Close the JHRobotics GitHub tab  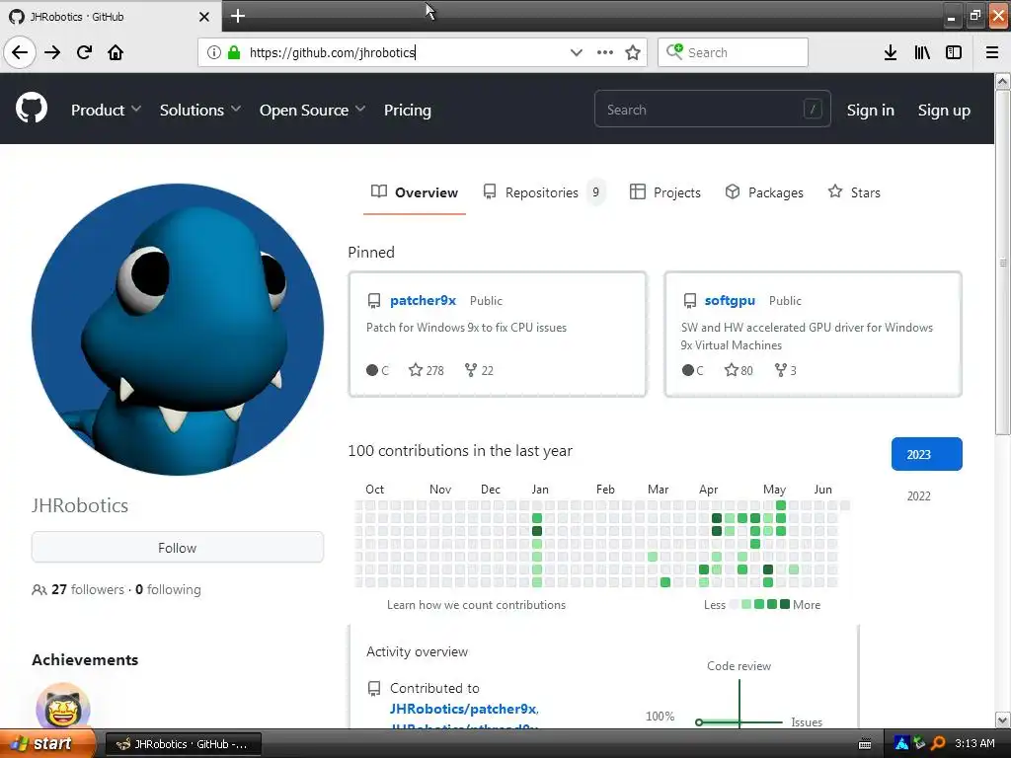(203, 17)
